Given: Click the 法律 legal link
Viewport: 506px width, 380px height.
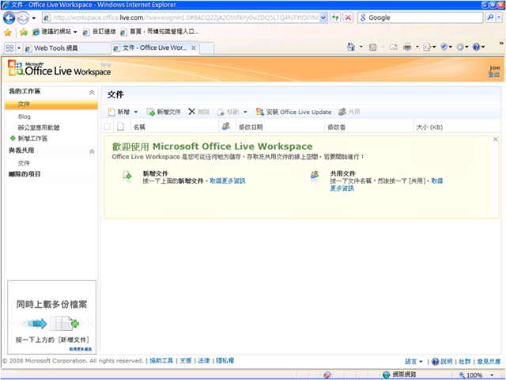Looking at the screenshot, I should 204,361.
